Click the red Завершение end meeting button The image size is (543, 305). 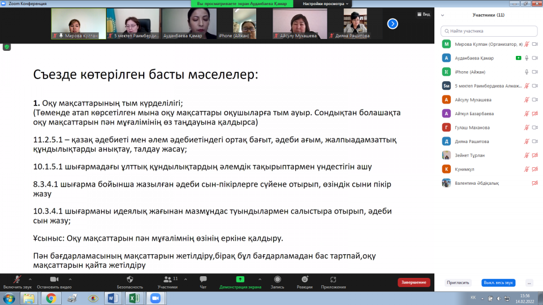click(x=413, y=282)
